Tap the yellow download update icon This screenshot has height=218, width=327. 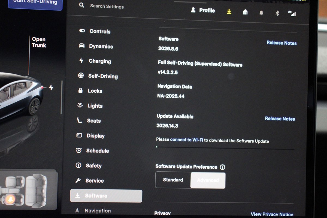point(229,11)
